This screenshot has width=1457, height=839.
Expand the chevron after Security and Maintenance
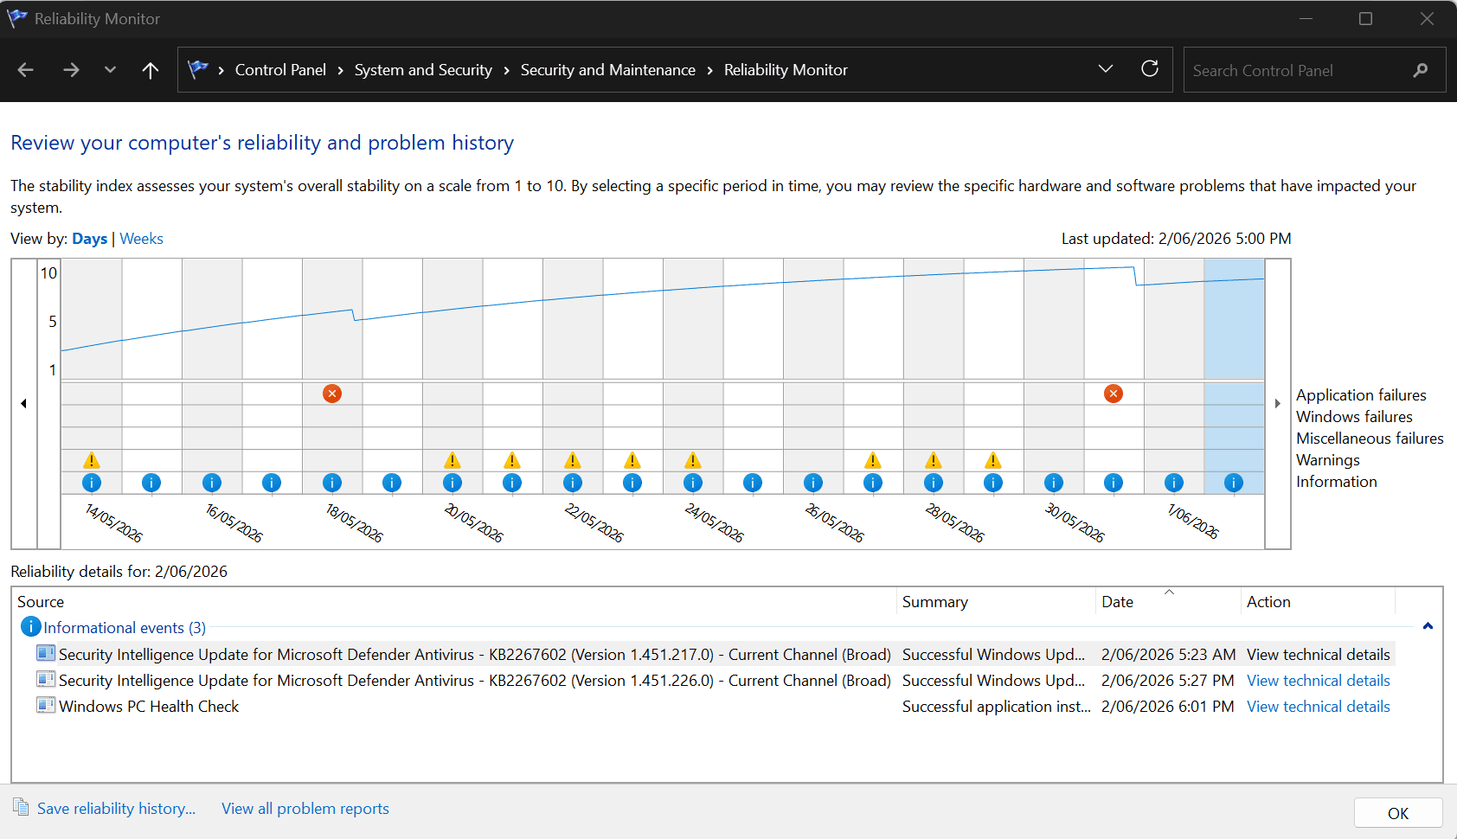click(x=709, y=70)
